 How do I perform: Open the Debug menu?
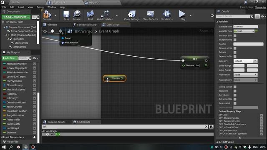pos(40,7)
